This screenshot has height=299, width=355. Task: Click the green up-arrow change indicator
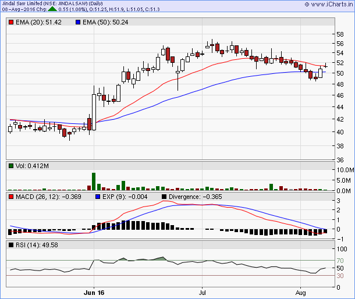click(x=52, y=9)
